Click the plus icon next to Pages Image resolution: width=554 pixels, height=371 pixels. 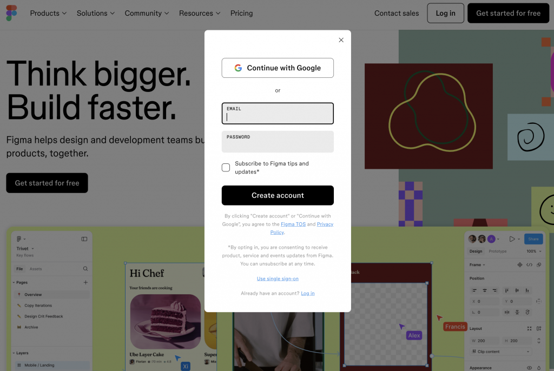point(85,282)
